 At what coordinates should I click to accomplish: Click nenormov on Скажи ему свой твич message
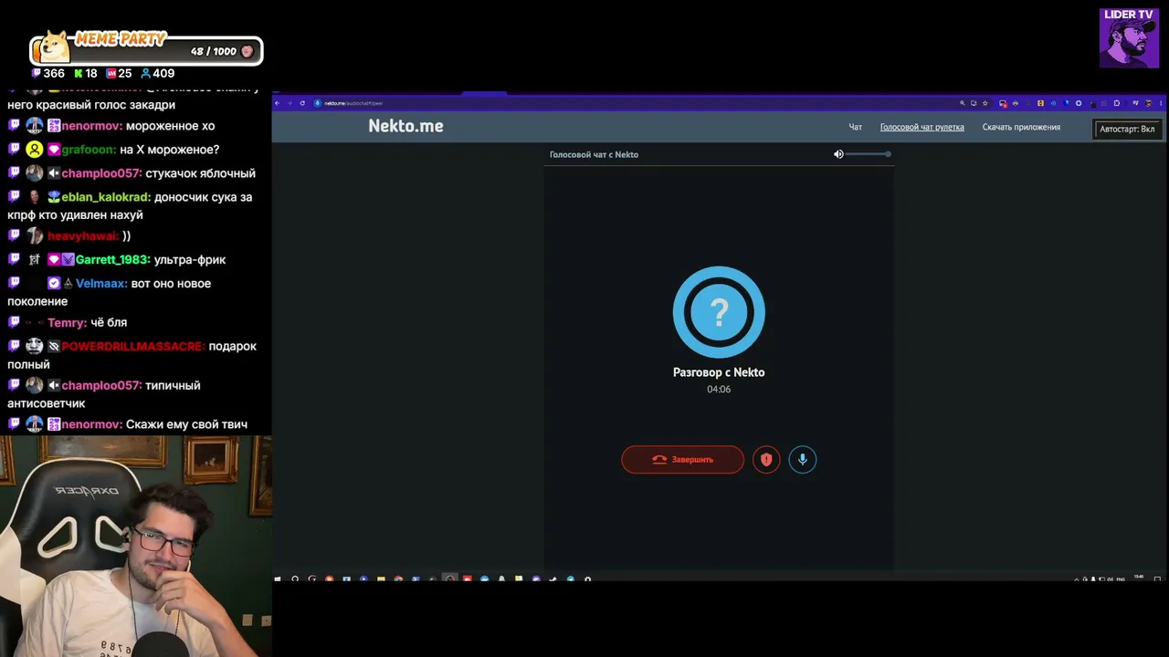point(92,424)
